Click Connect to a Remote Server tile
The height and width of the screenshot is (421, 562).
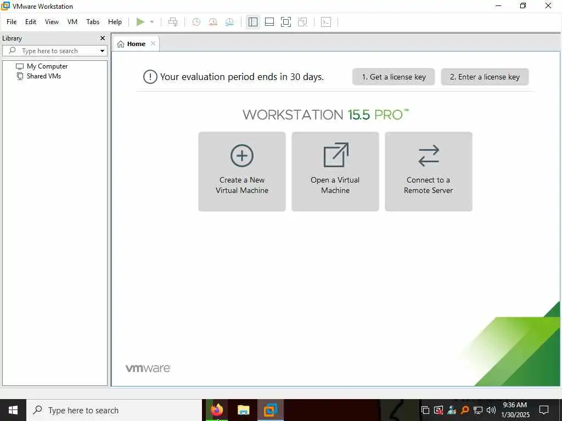pyautogui.click(x=428, y=172)
